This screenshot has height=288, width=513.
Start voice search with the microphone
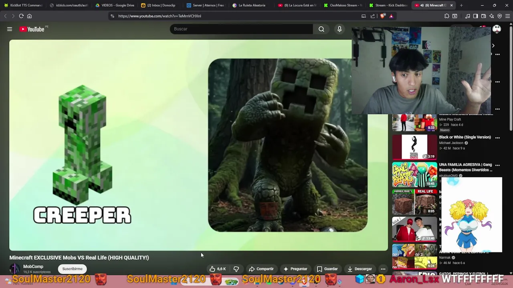coord(339,29)
